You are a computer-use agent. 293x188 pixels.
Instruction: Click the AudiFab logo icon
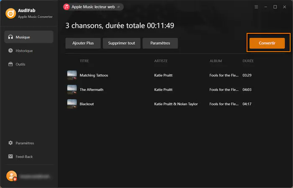10,13
